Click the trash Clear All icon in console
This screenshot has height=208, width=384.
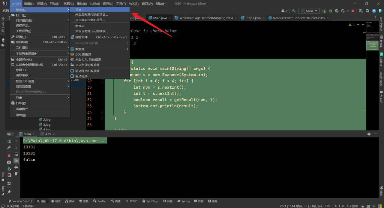point(16,174)
